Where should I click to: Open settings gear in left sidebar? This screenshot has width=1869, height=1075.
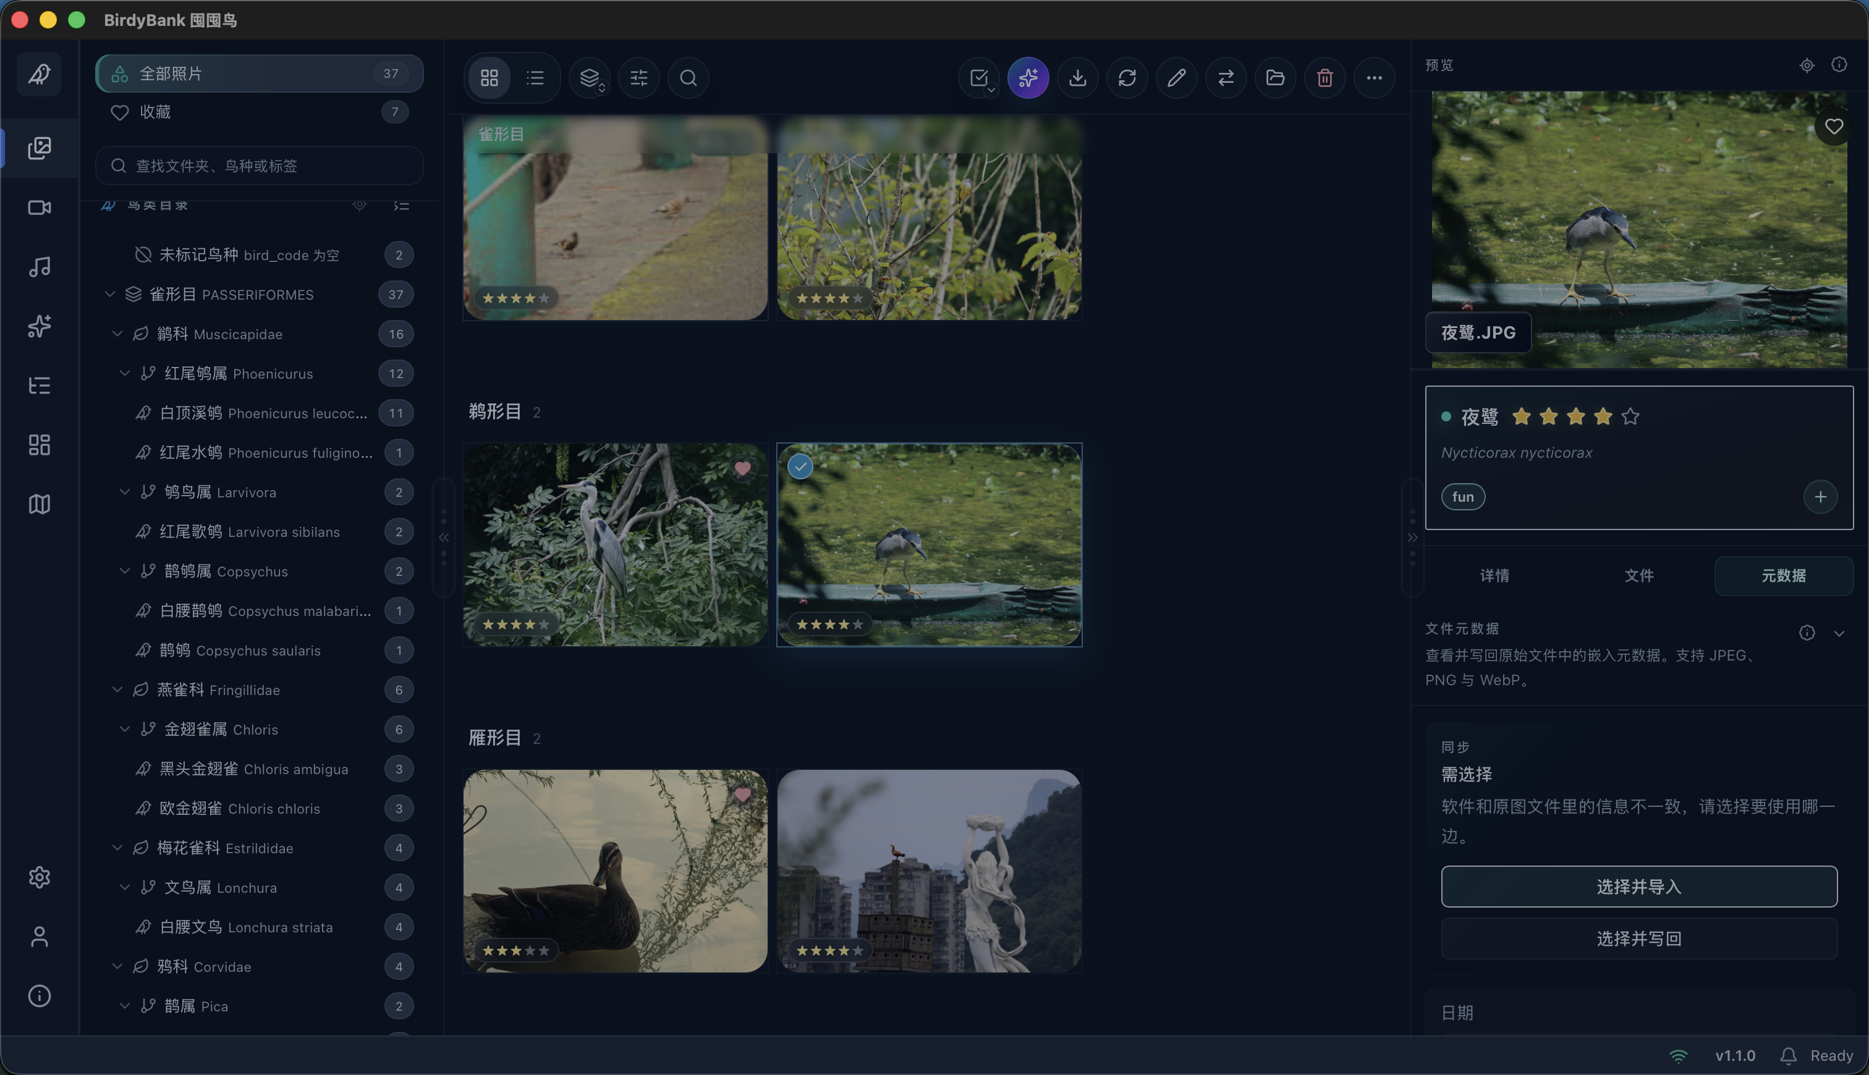39,877
